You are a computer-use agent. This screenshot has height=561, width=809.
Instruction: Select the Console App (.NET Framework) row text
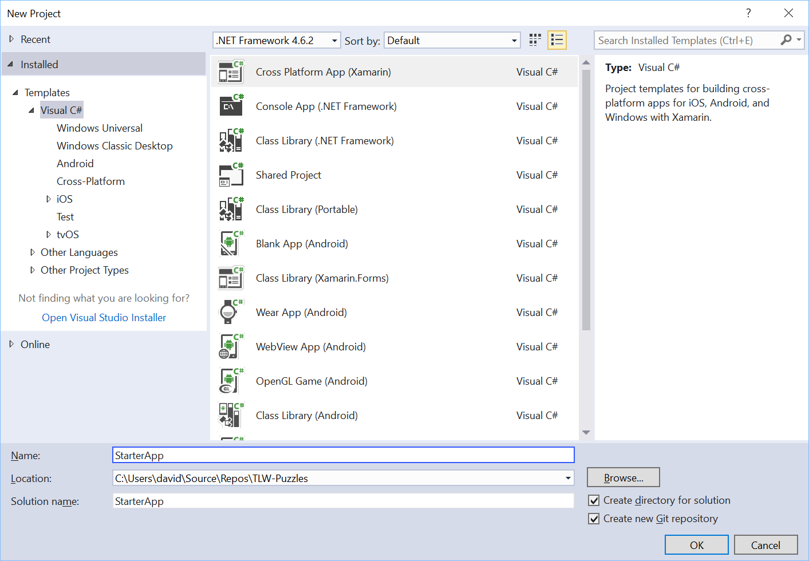[326, 106]
